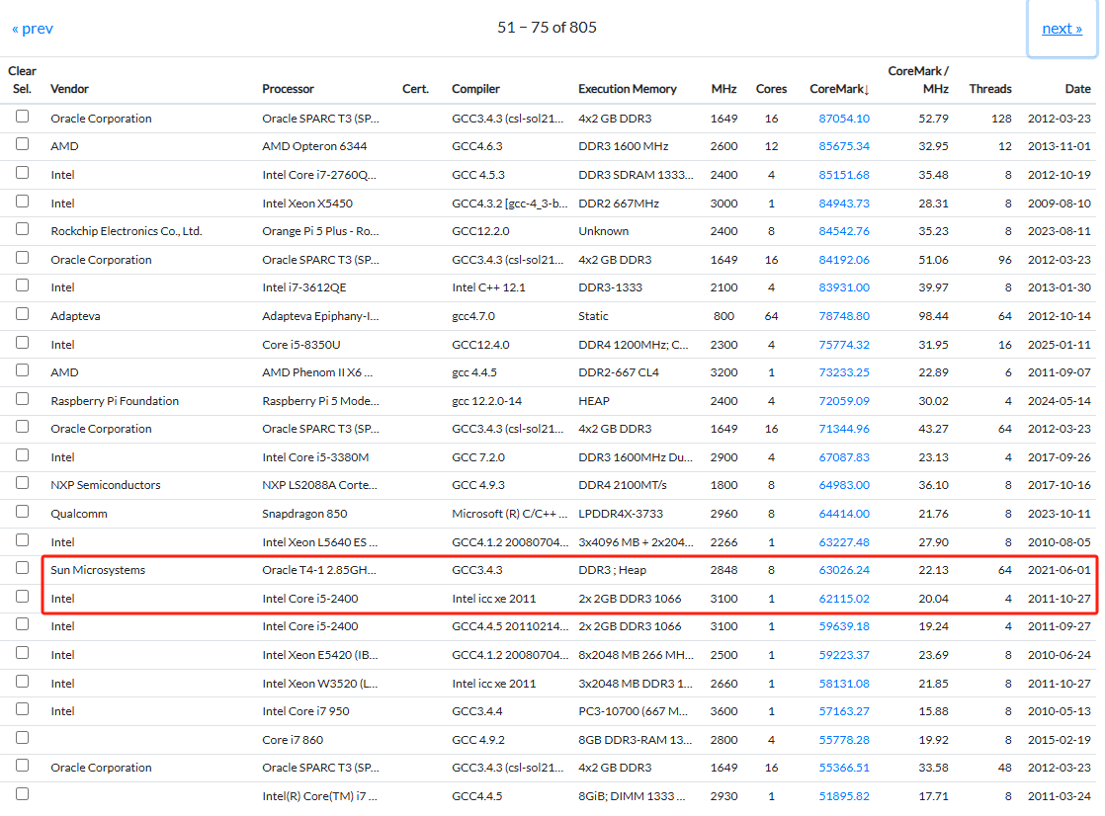The height and width of the screenshot is (816, 1105).
Task: Sort by the Compiler column header
Action: click(475, 89)
